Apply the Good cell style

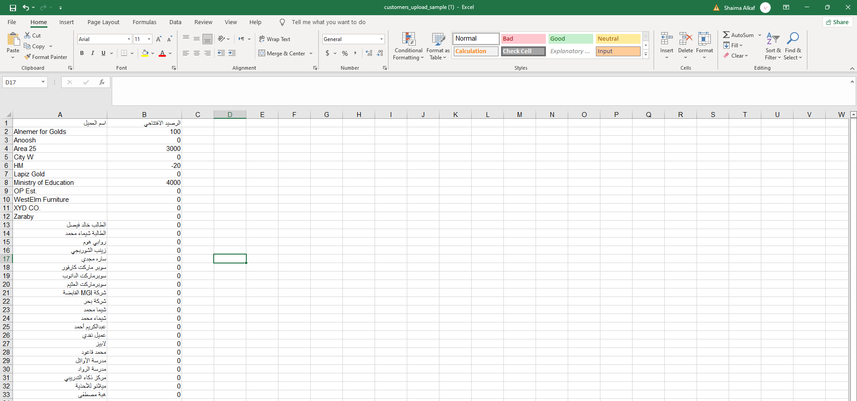point(570,39)
